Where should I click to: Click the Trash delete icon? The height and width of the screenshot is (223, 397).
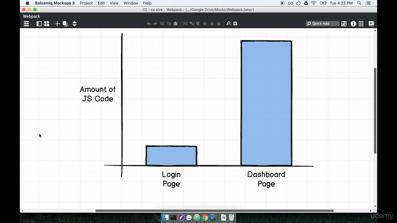pos(218,24)
